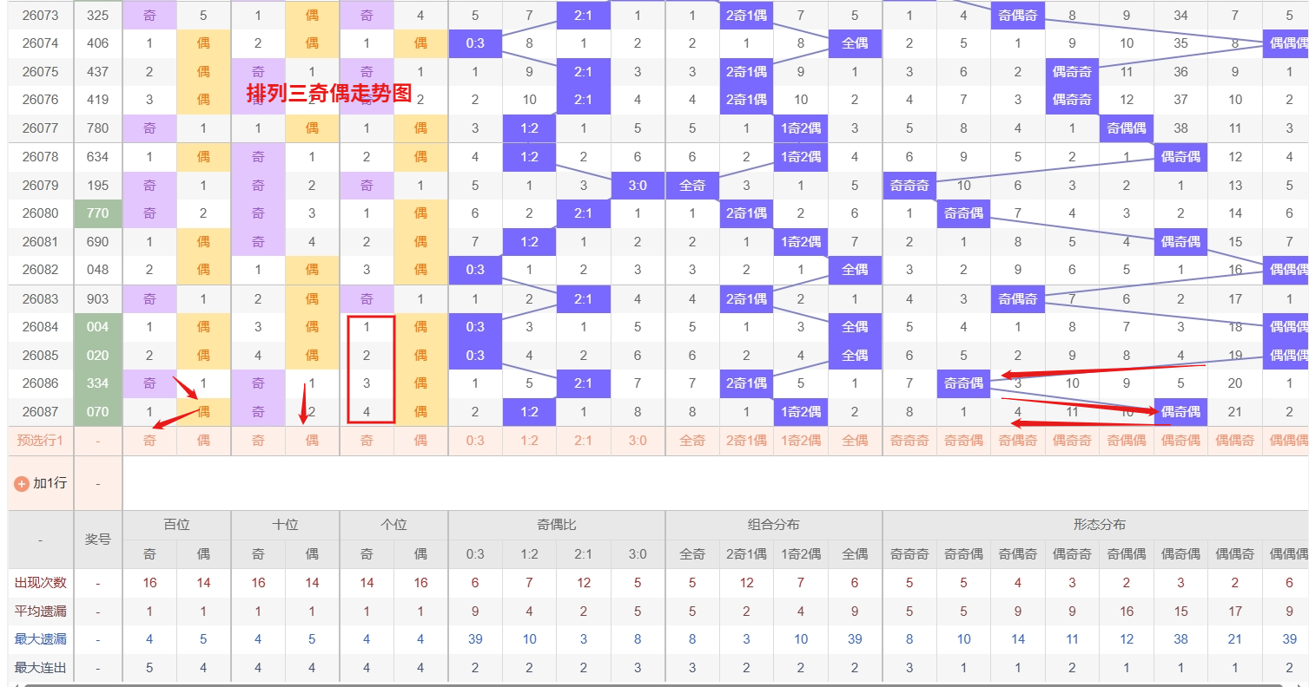This screenshot has height=687, width=1309.
Task: Toggle 偶奇偶 in the 预选行1 row
Action: [1180, 441]
